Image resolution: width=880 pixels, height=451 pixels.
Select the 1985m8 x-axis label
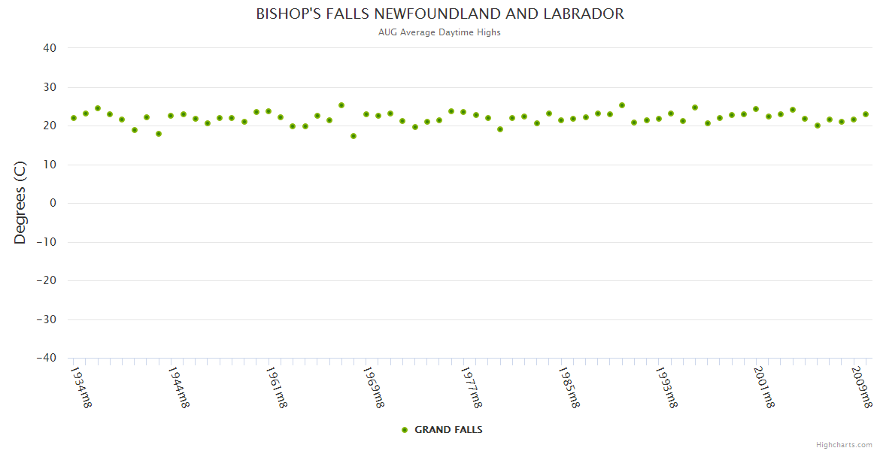(569, 387)
